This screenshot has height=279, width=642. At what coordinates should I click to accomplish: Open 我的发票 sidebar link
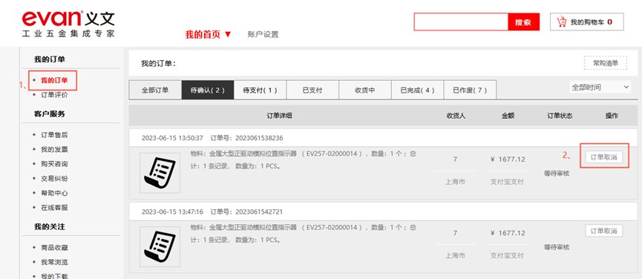(54, 149)
